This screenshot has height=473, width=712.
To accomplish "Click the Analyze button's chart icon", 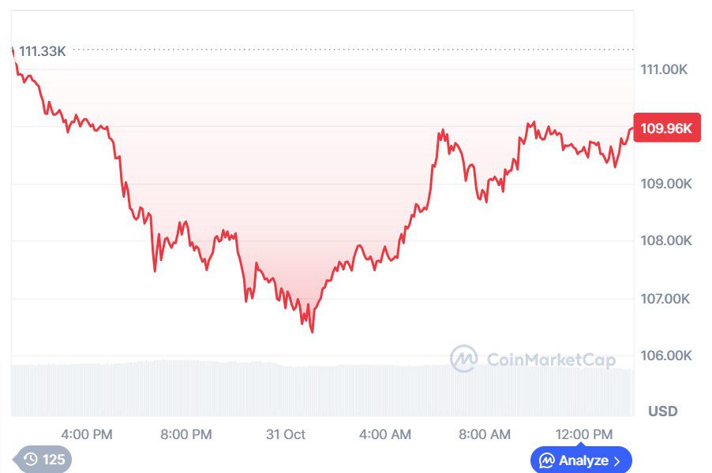I will click(546, 460).
